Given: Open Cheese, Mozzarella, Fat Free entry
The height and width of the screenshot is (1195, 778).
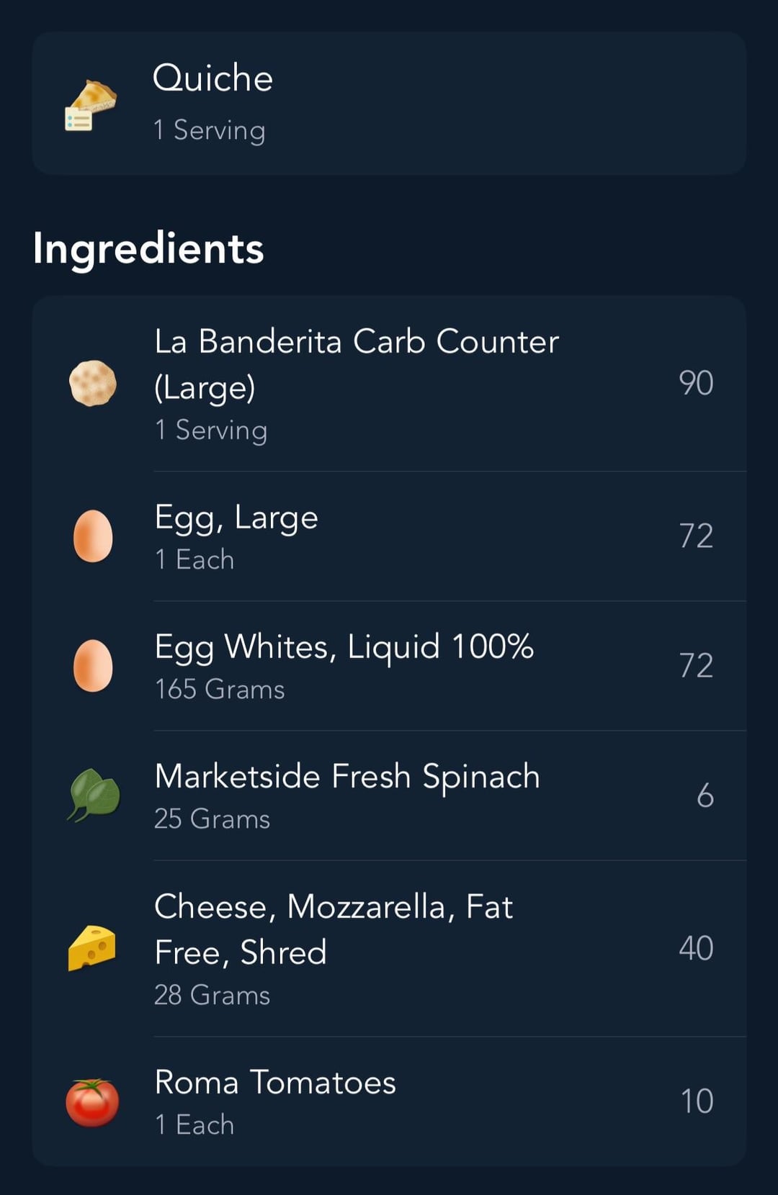Looking at the screenshot, I should (389, 948).
